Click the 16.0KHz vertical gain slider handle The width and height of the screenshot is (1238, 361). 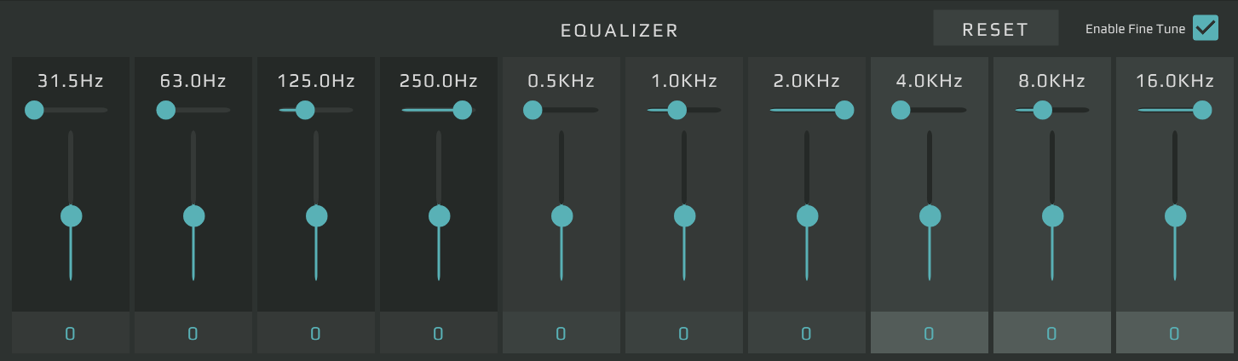(1175, 216)
